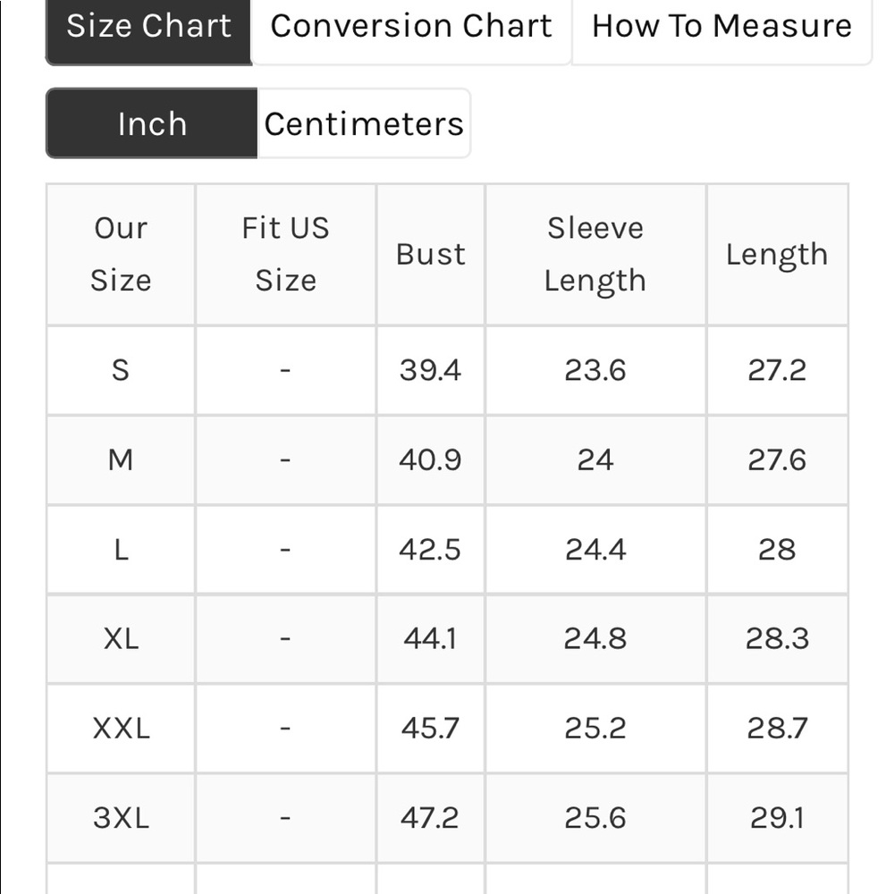Select the XXL size row label
The width and height of the screenshot is (894, 894).
click(121, 728)
